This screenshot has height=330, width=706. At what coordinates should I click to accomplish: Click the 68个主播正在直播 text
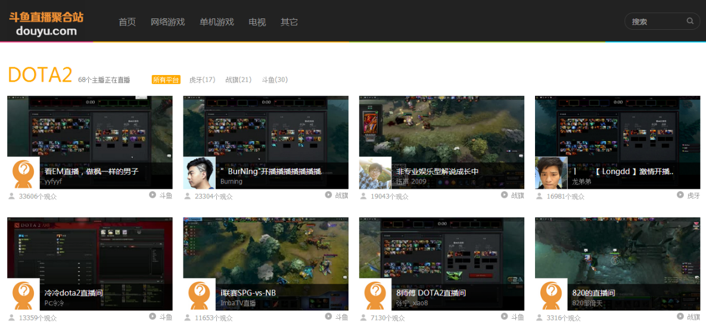pos(104,80)
